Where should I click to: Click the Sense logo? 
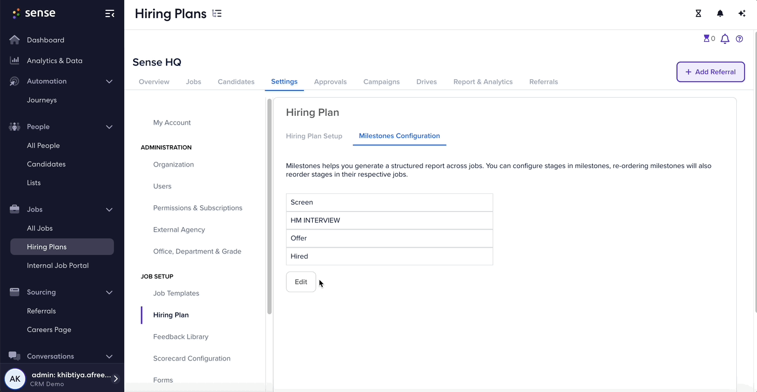coord(34,13)
